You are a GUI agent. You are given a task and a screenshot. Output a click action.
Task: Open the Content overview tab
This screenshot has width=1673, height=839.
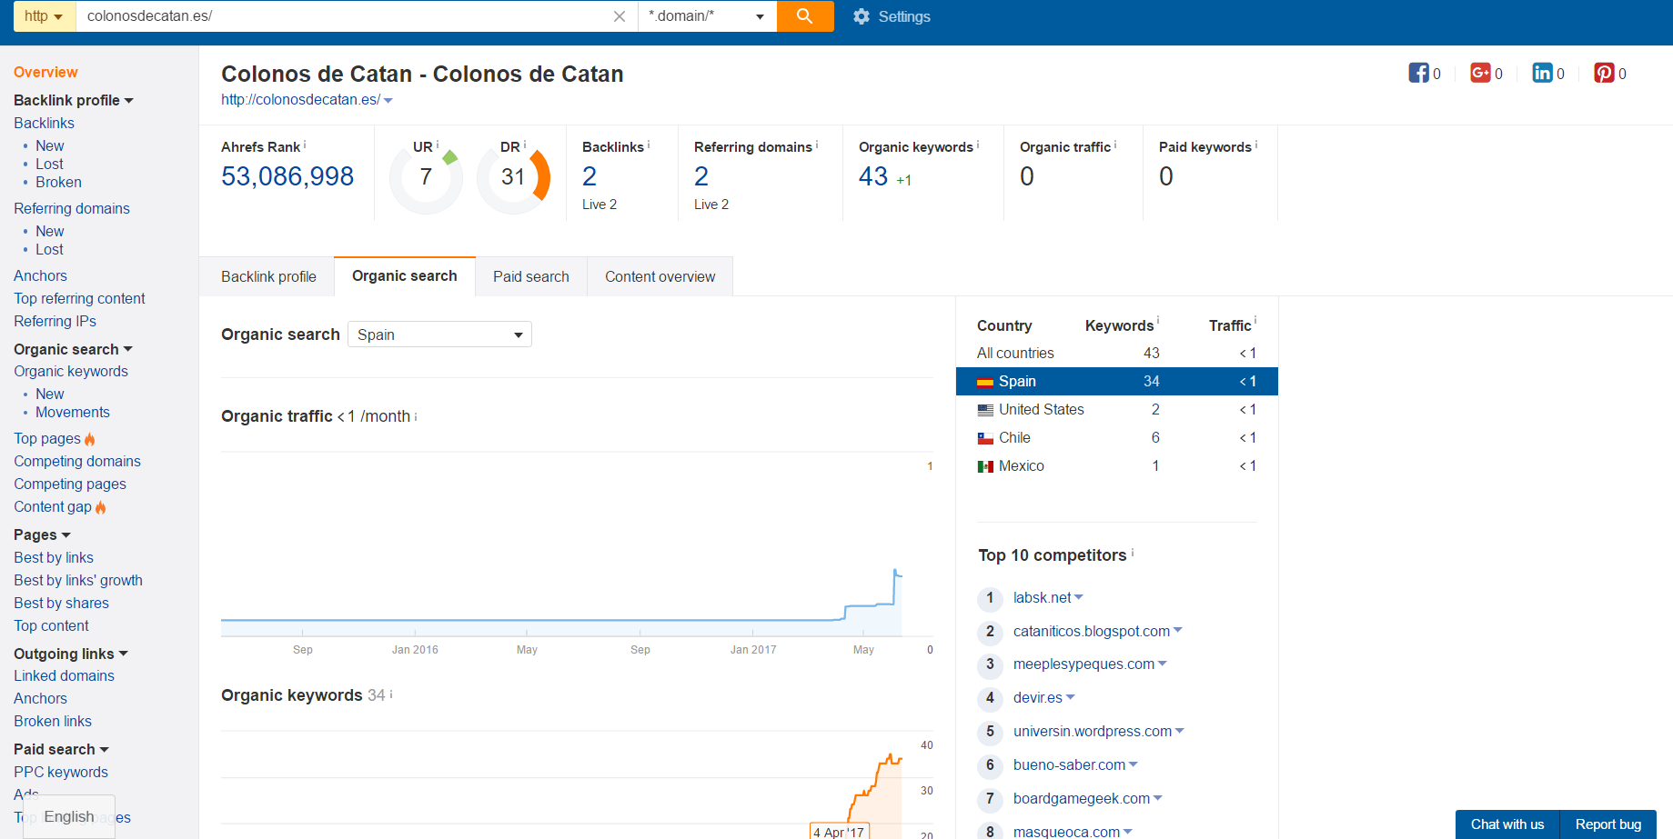pos(660,276)
